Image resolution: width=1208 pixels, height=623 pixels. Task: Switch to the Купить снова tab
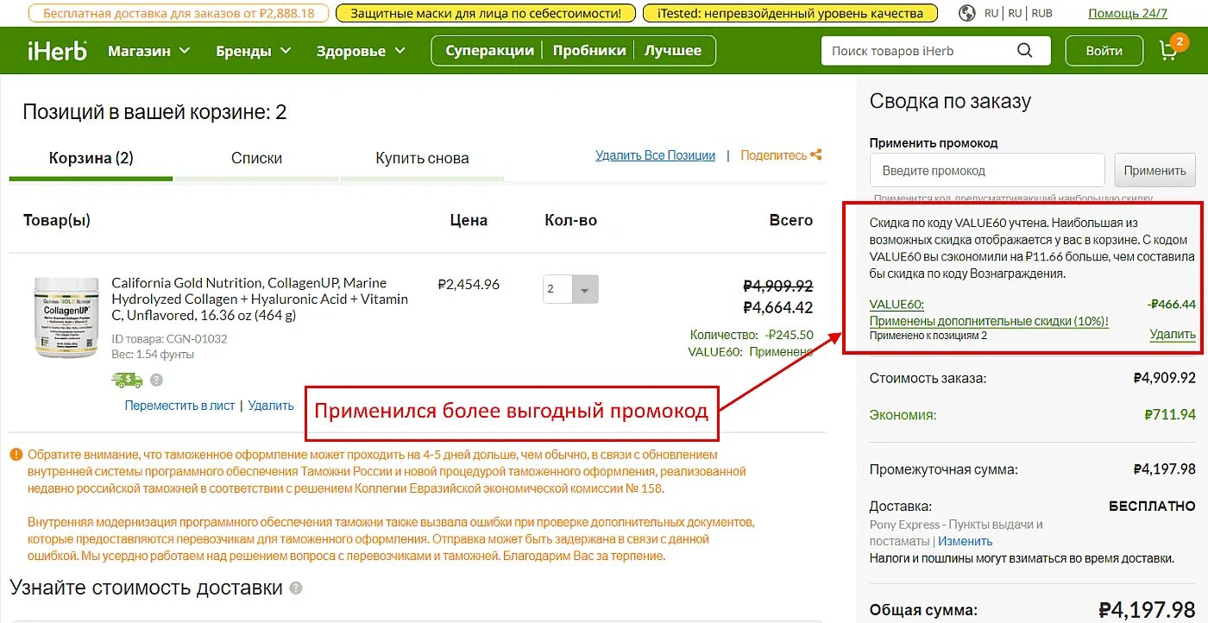point(422,158)
